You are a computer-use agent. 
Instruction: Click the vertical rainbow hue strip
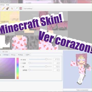point(18,68)
